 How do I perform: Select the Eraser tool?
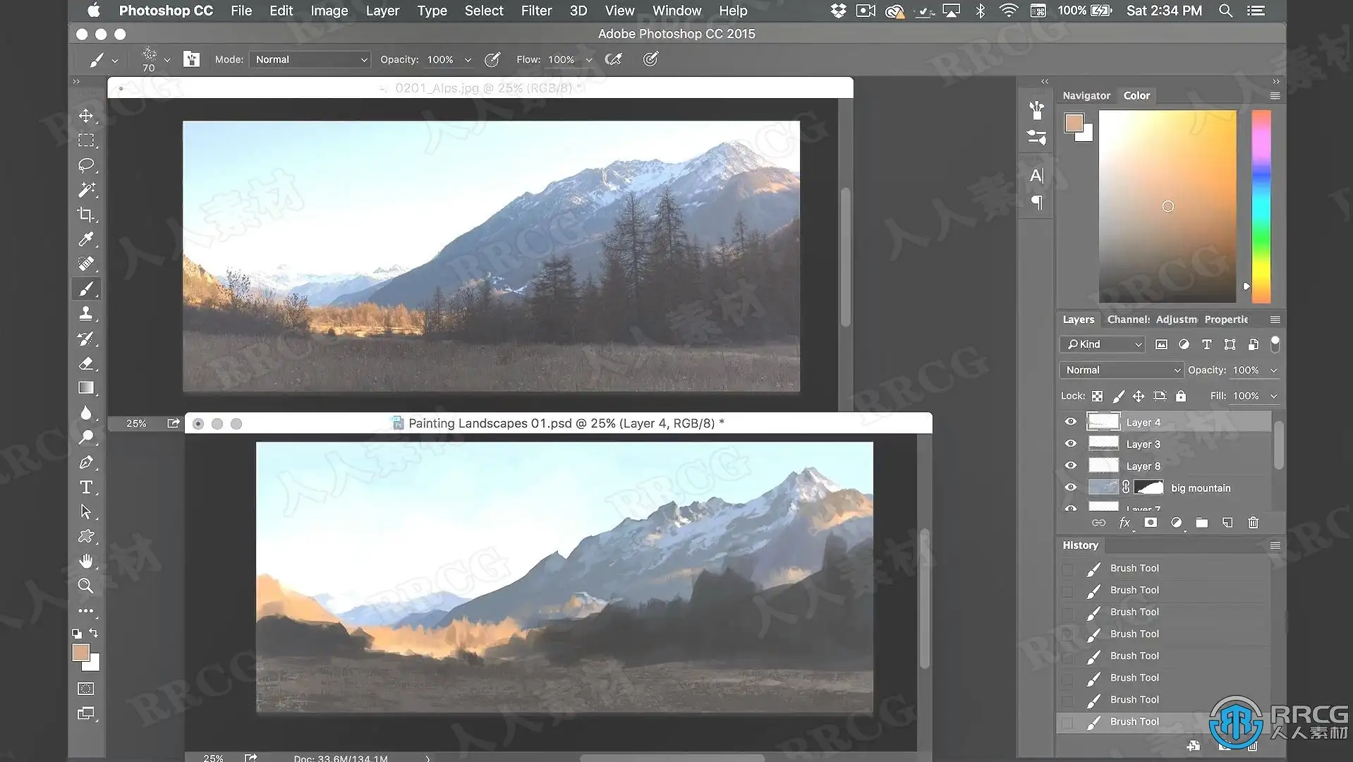pyautogui.click(x=86, y=363)
